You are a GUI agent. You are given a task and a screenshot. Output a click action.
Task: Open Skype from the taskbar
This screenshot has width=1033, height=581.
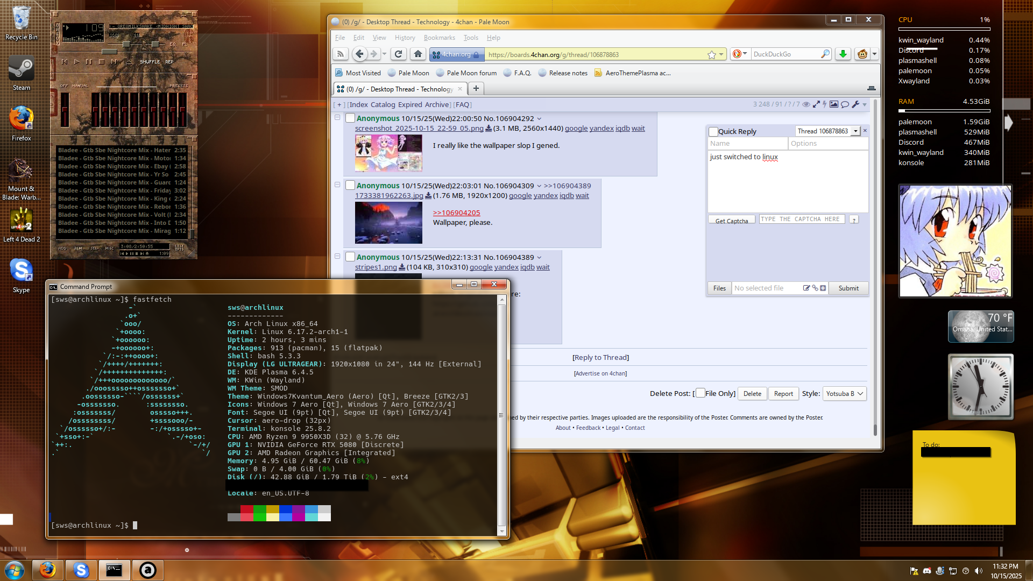point(81,570)
